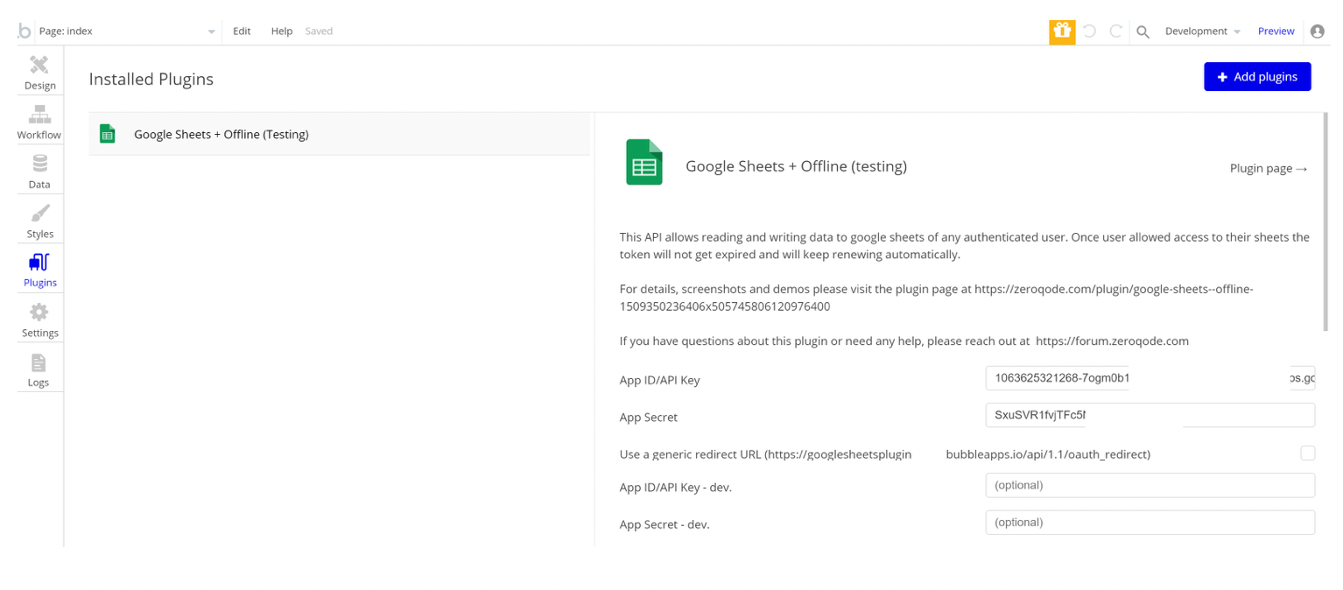The height and width of the screenshot is (590, 1343).
Task: Click the orange gift icon
Action: click(1062, 31)
